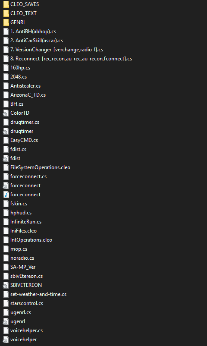Select the forceconnect audio file music icon
207x346 pixels.
pyautogui.click(x=6, y=195)
